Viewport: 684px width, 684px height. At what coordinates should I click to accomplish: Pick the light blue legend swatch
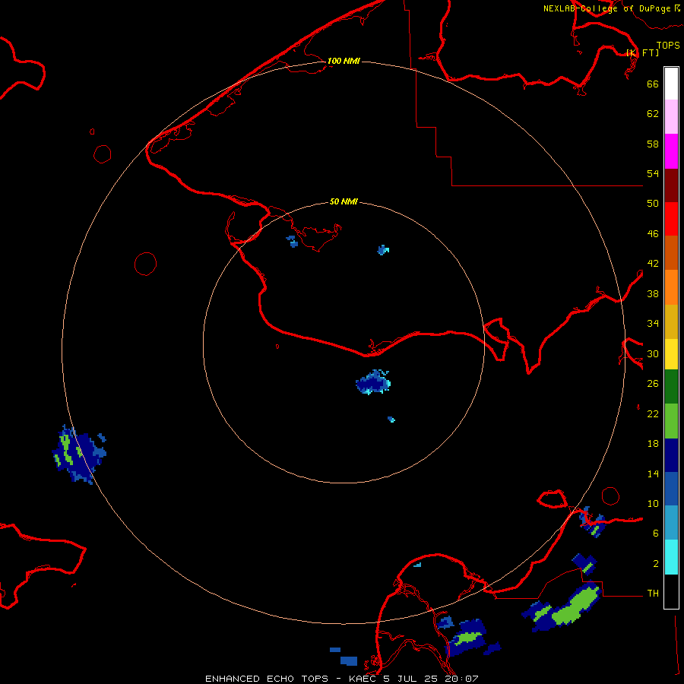[671, 523]
